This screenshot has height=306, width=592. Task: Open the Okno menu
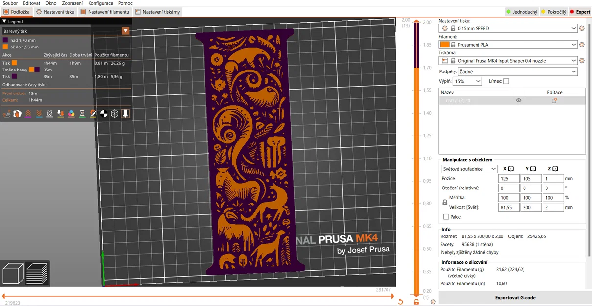tap(51, 3)
